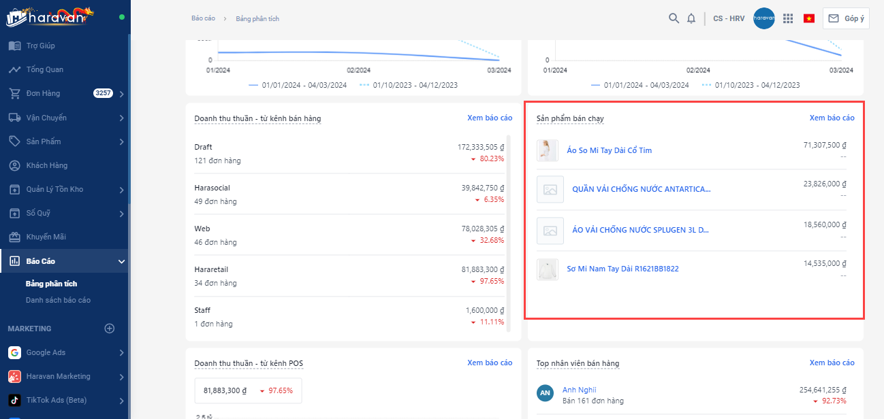View report for Sản phẩm bán chạy
The width and height of the screenshot is (884, 419).
pyautogui.click(x=832, y=118)
